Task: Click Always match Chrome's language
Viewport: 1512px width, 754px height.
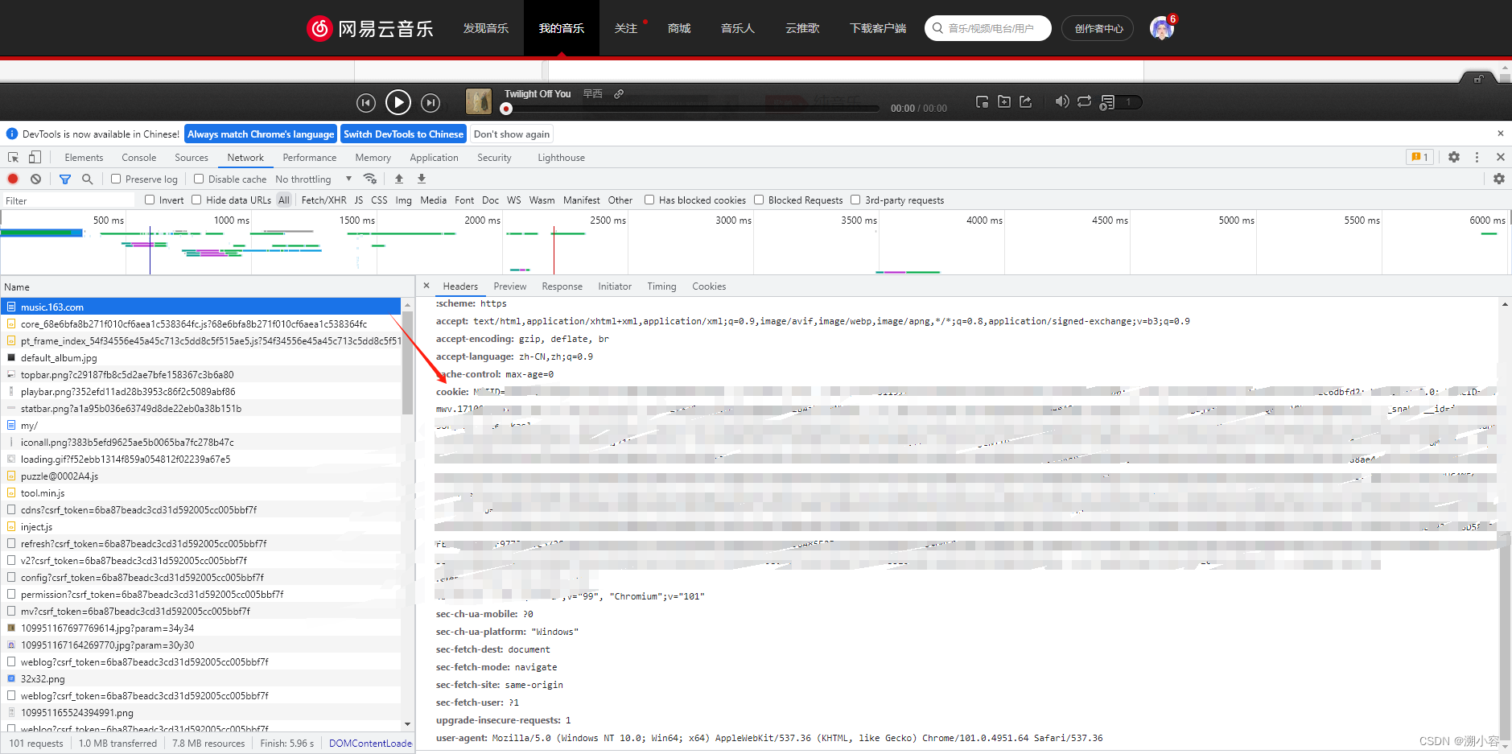Action: pyautogui.click(x=261, y=134)
